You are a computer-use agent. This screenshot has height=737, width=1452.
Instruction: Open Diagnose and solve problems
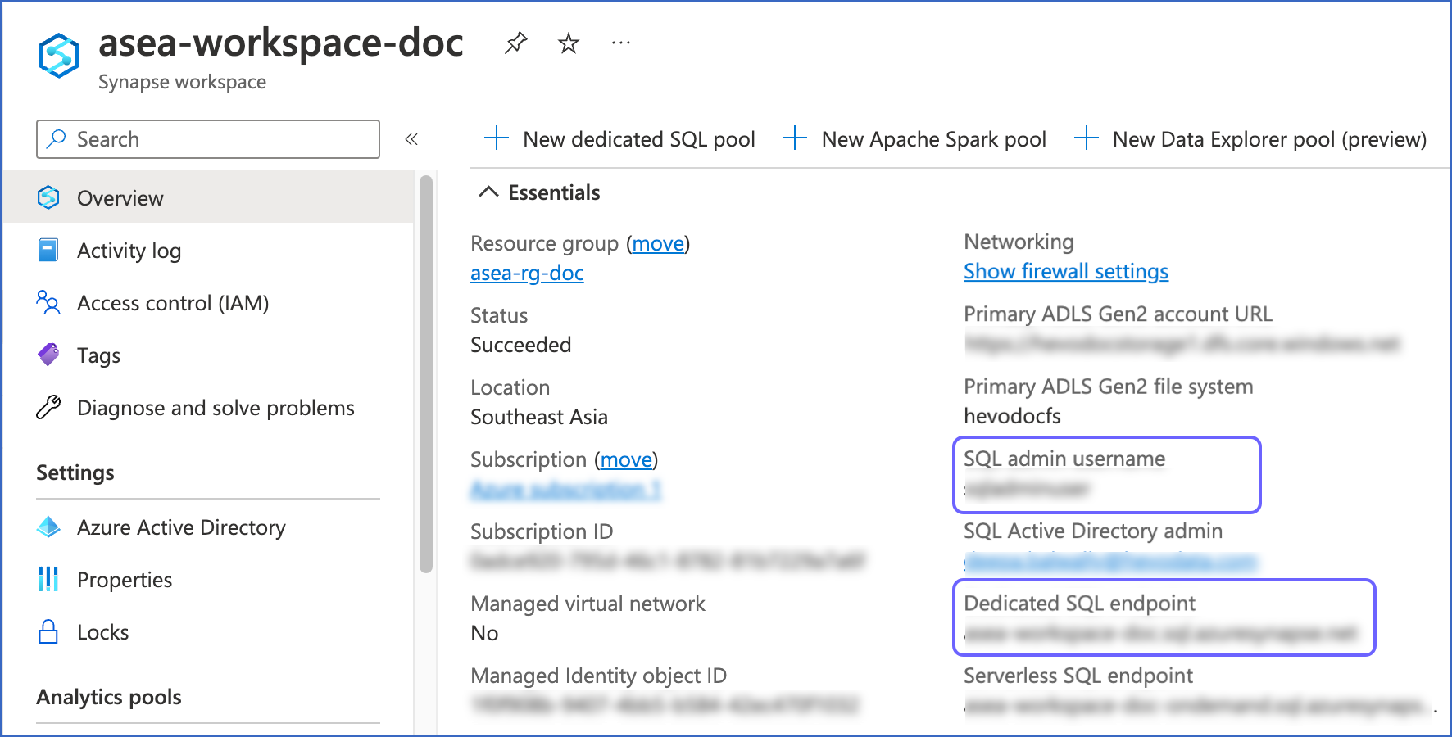click(208, 407)
